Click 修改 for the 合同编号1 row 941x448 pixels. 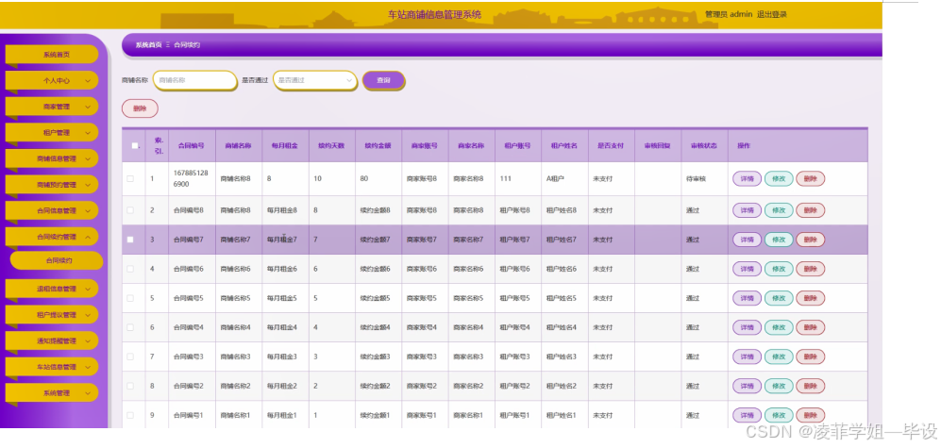779,415
